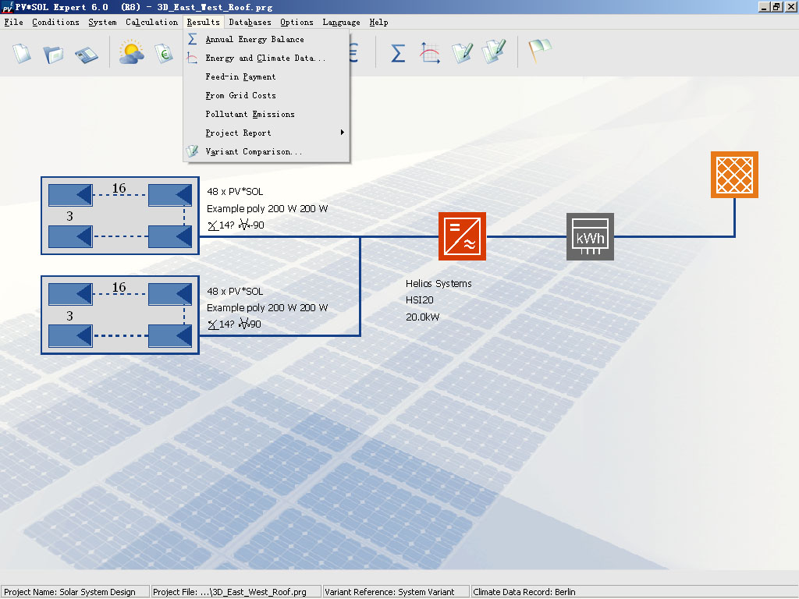Click the Project File status bar field
Screen dimensions: 799x599
click(236, 592)
